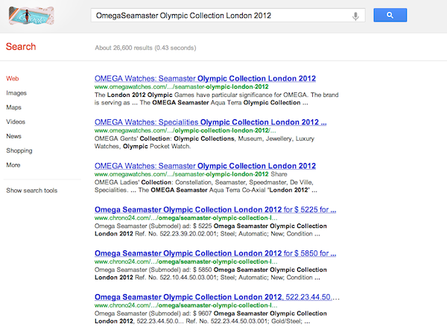Click the About 26,600 results text
The image size is (447, 330).
[x=145, y=48]
